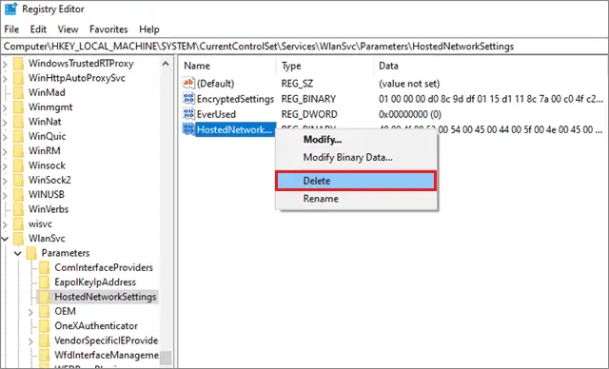Click the WinVerbs folder icon
The width and height of the screenshot is (609, 369).
(x=19, y=209)
